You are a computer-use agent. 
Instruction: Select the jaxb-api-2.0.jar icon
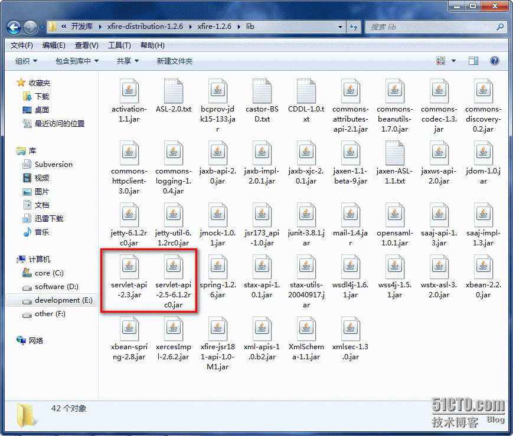click(218, 153)
